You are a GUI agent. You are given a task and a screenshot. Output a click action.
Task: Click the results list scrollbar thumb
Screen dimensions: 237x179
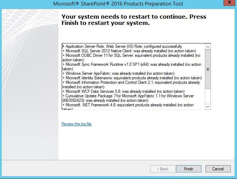coord(208,69)
